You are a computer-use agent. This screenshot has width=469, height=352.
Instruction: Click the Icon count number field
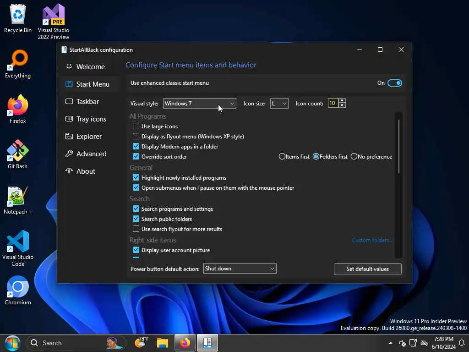click(333, 103)
